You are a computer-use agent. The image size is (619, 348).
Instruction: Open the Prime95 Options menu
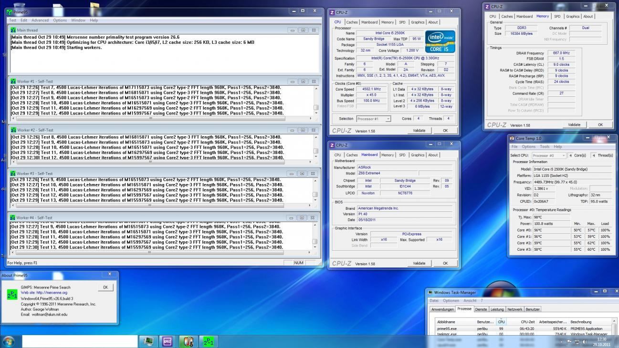click(x=60, y=20)
